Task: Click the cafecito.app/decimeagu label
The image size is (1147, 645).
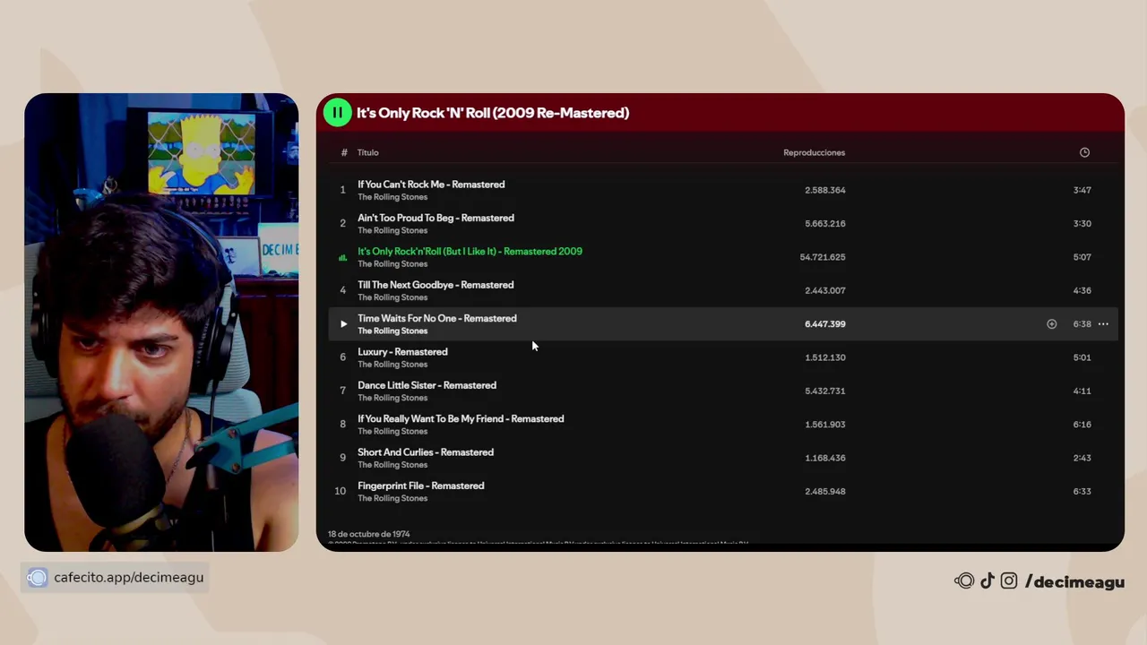Action: [x=129, y=578]
